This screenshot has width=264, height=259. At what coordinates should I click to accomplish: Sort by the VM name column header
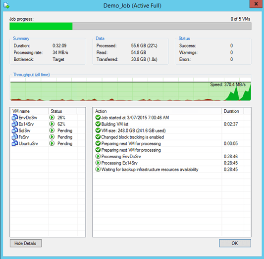tap(29, 111)
